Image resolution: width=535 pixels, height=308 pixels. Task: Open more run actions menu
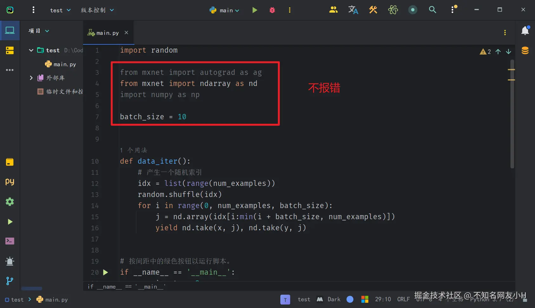pos(290,10)
